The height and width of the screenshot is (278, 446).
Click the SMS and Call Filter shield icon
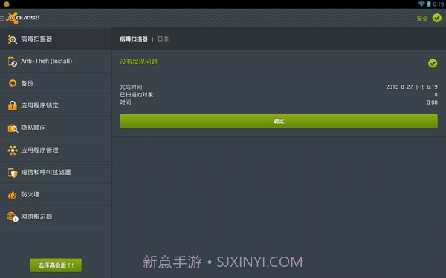click(13, 173)
